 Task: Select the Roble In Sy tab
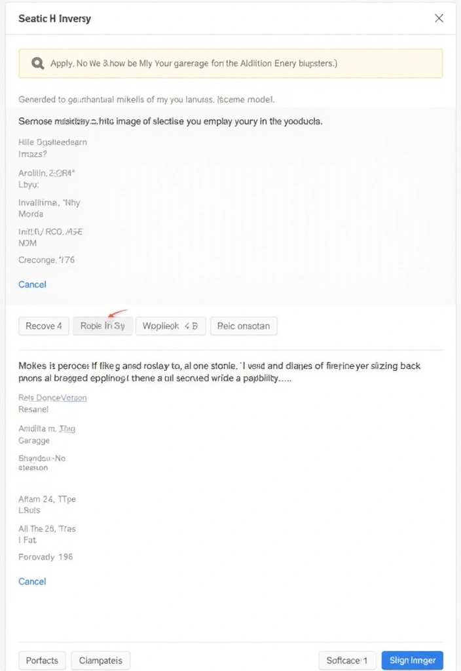pos(103,326)
